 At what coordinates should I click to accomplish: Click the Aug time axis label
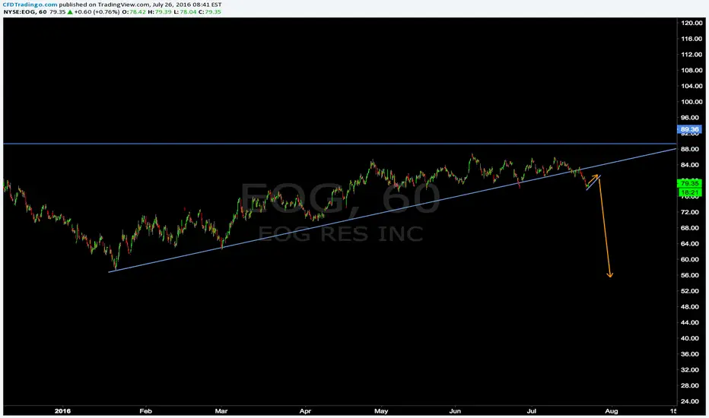coord(612,411)
